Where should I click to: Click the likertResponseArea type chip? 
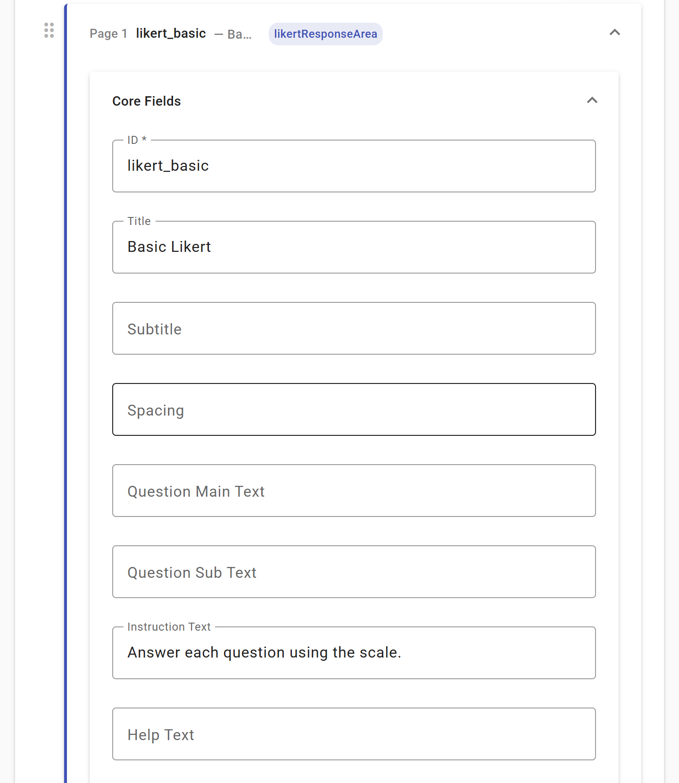pyautogui.click(x=325, y=34)
